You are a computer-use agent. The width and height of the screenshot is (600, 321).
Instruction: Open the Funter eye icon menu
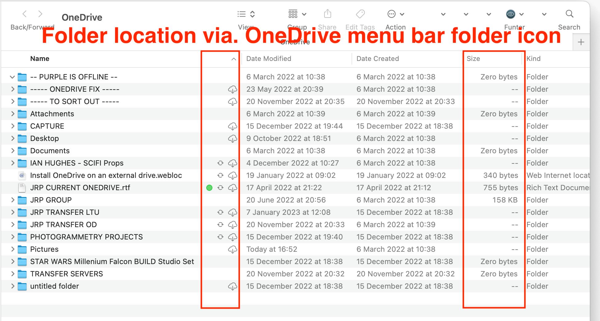pos(515,14)
